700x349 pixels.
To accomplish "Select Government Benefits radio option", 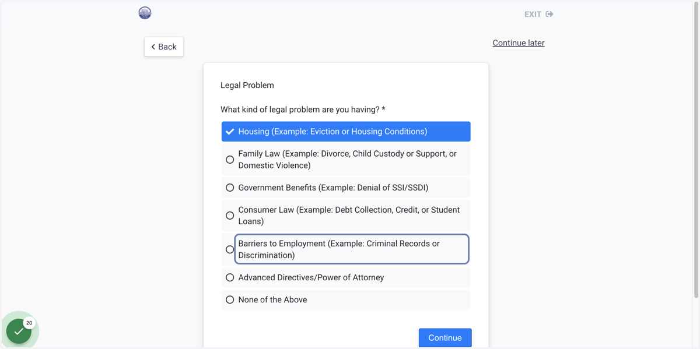I will click(346, 188).
